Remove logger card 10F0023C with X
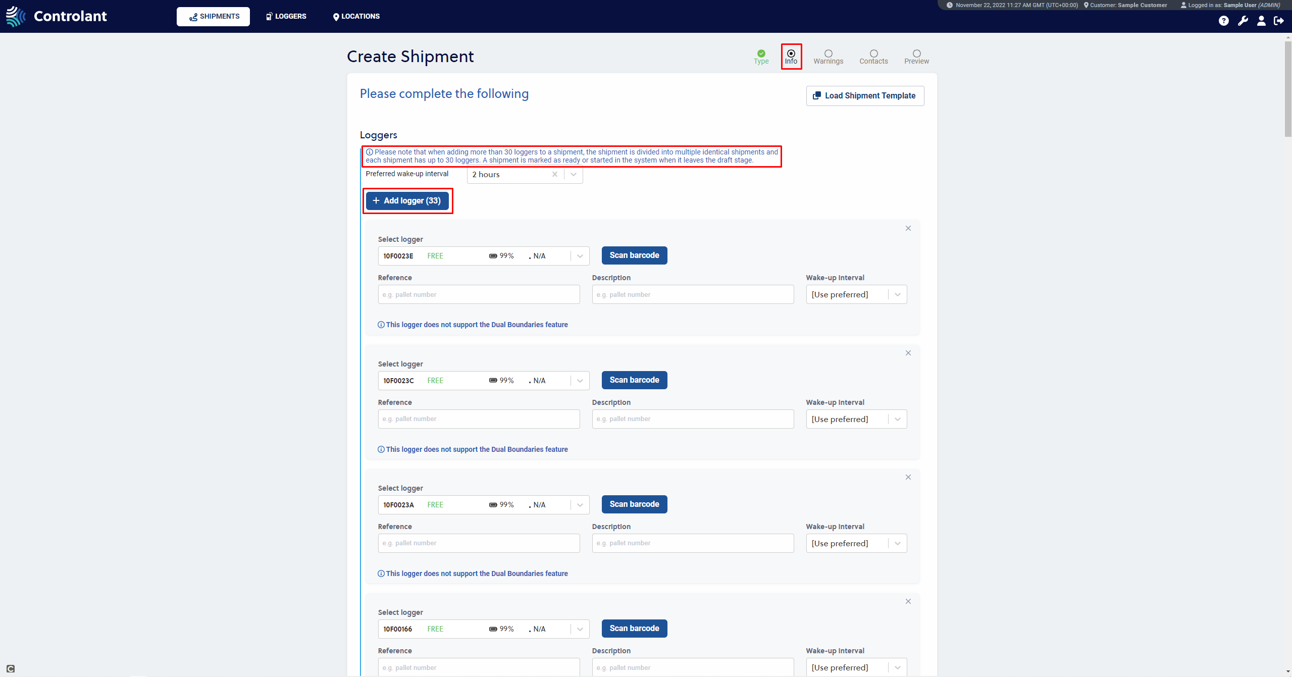 (x=908, y=353)
